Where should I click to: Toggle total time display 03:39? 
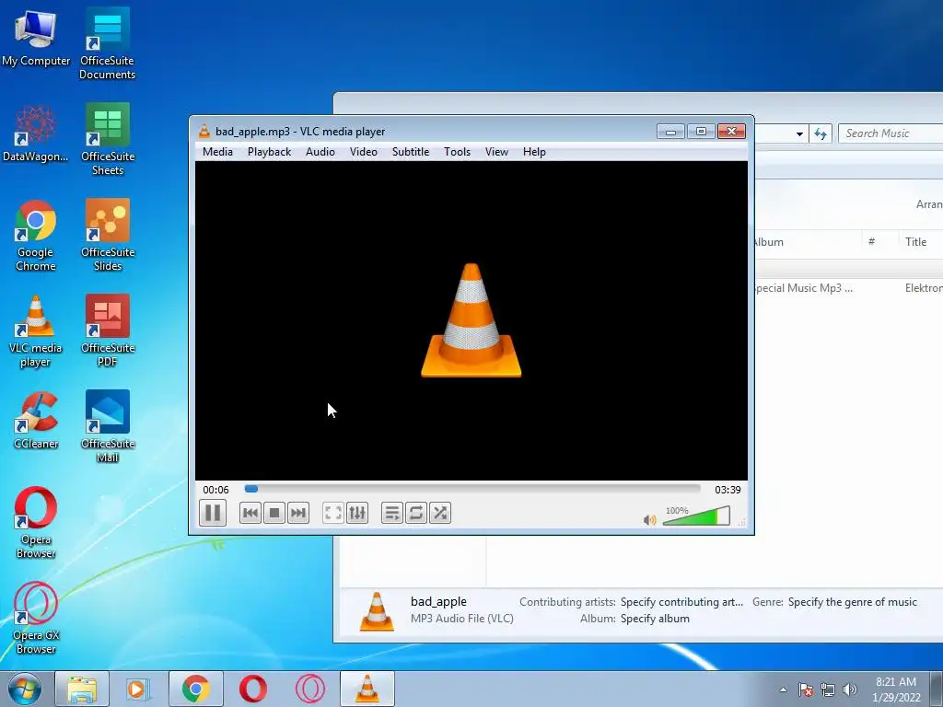[x=728, y=490]
